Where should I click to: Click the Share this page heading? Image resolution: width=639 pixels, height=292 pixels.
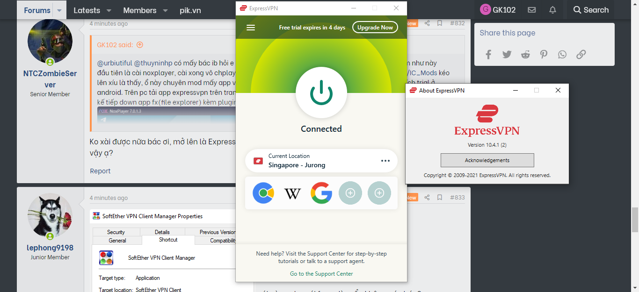[x=508, y=33]
